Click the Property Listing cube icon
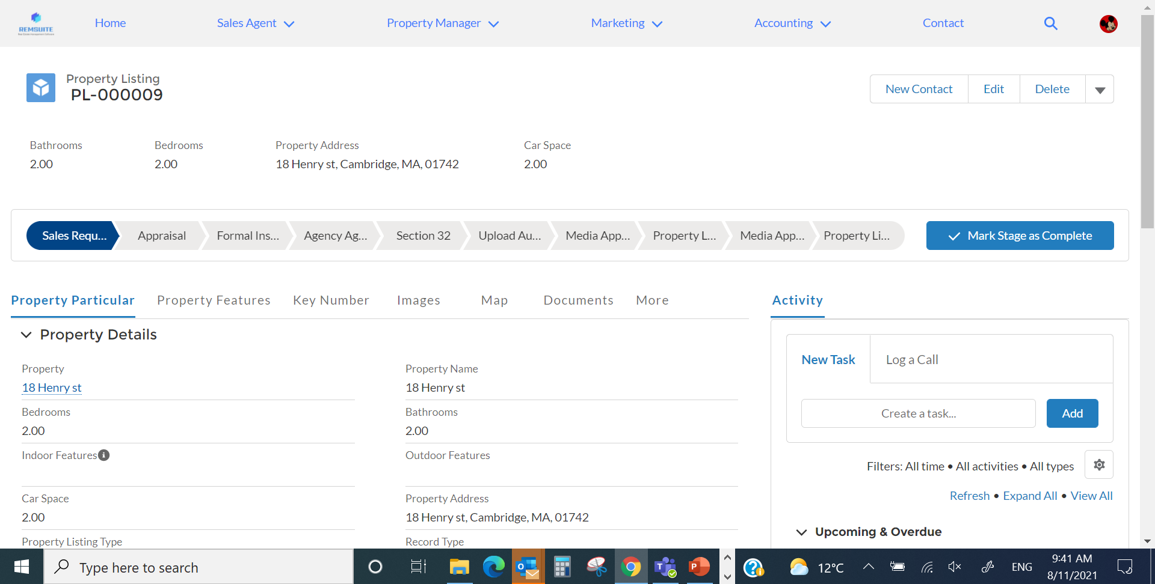The height and width of the screenshot is (584, 1155). tap(41, 88)
